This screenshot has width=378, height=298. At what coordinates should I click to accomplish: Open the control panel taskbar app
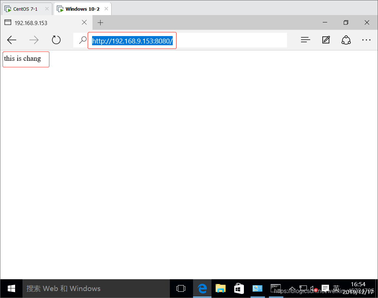(x=257, y=288)
